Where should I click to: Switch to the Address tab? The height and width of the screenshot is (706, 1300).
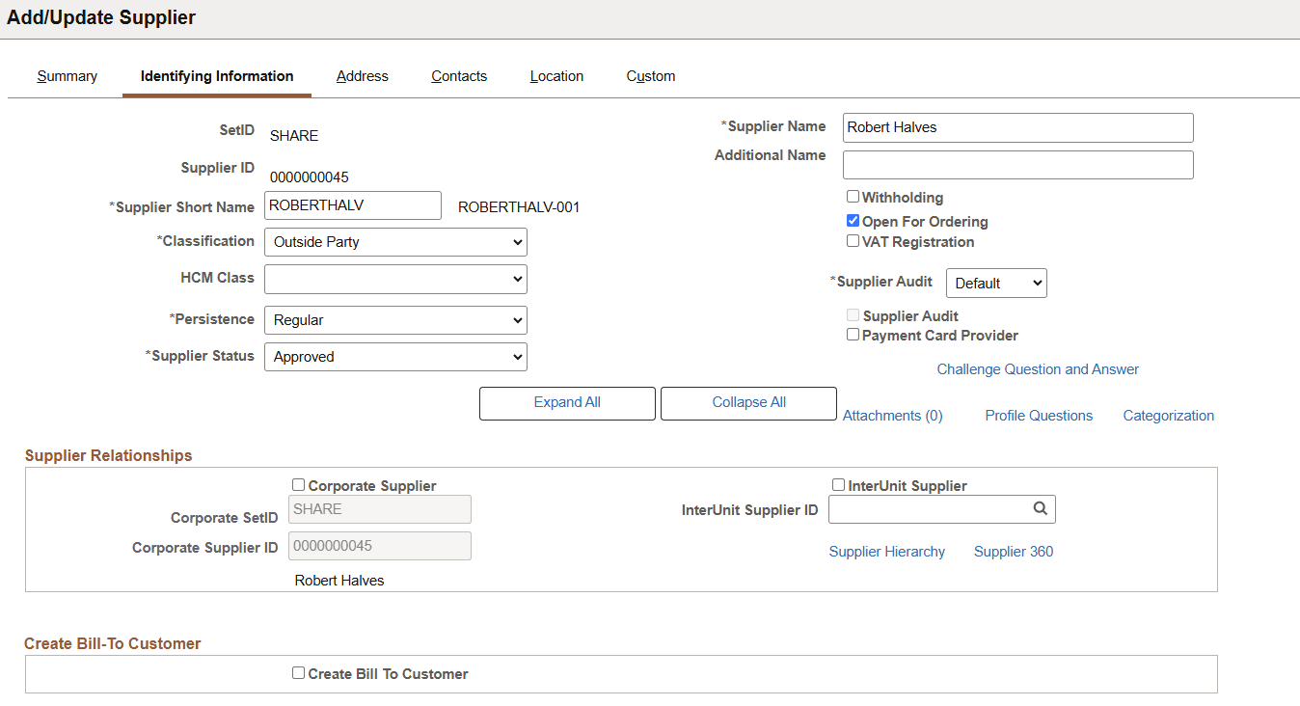pos(362,75)
